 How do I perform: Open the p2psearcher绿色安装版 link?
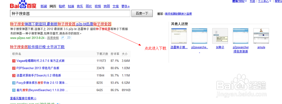click(x=241, y=49)
